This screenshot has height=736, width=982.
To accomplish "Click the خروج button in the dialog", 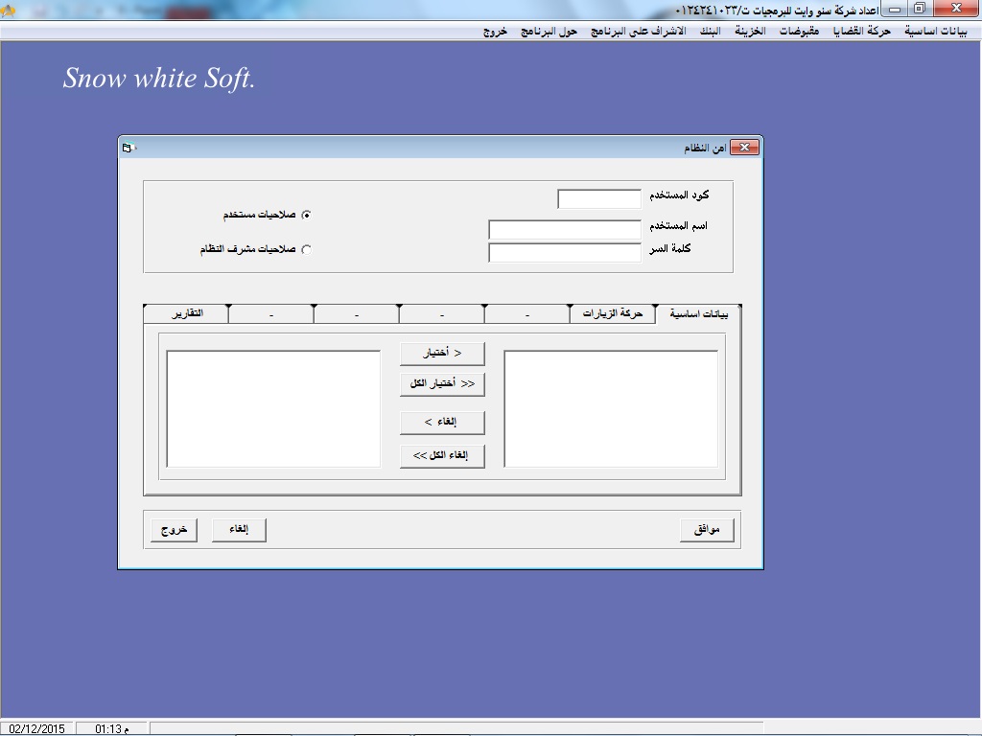I will coord(174,530).
